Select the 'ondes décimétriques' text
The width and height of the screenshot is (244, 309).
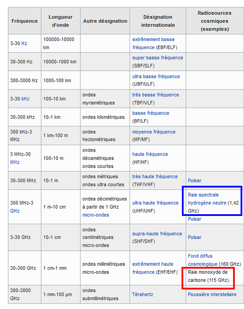pos(104,199)
